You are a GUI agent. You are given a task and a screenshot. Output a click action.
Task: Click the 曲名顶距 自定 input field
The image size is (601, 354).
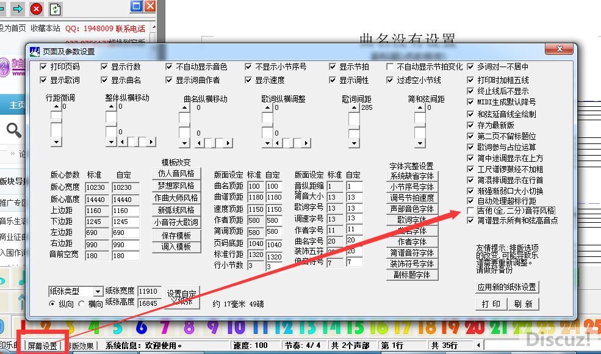[x=274, y=186]
